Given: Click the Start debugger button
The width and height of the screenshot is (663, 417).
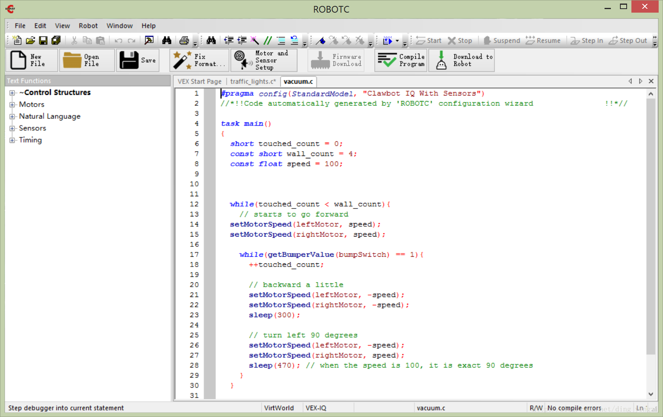Looking at the screenshot, I should tap(428, 40).
